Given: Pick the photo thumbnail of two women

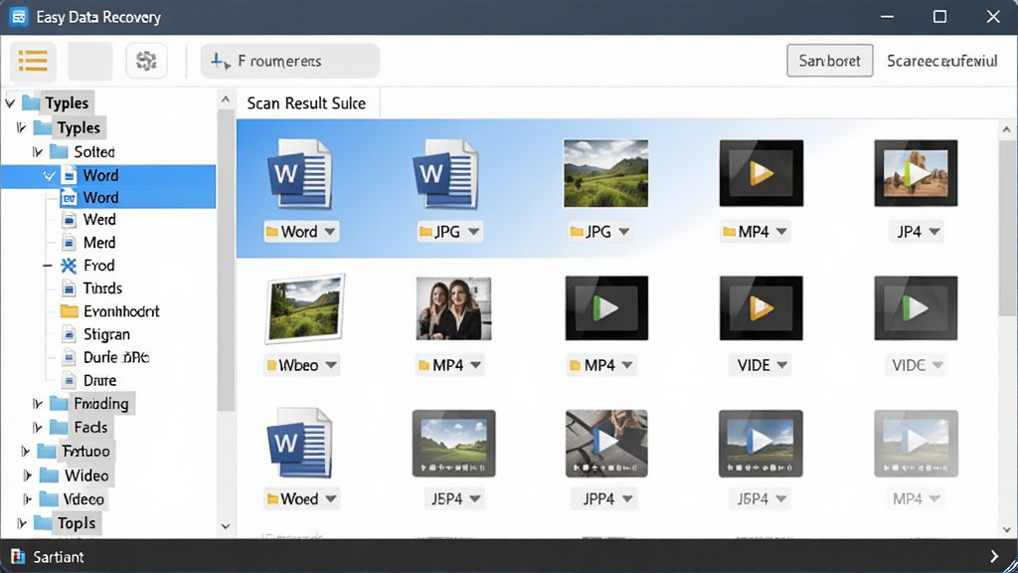Looking at the screenshot, I should tap(453, 308).
